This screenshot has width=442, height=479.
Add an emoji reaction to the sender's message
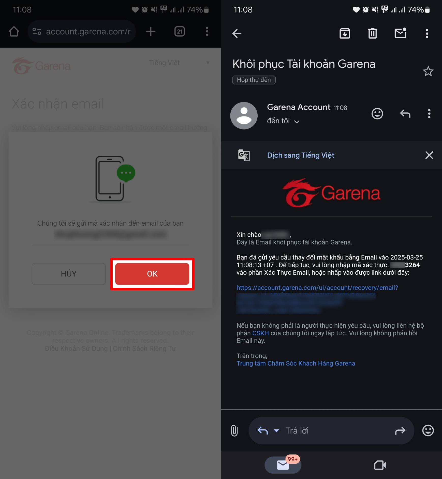(x=377, y=114)
